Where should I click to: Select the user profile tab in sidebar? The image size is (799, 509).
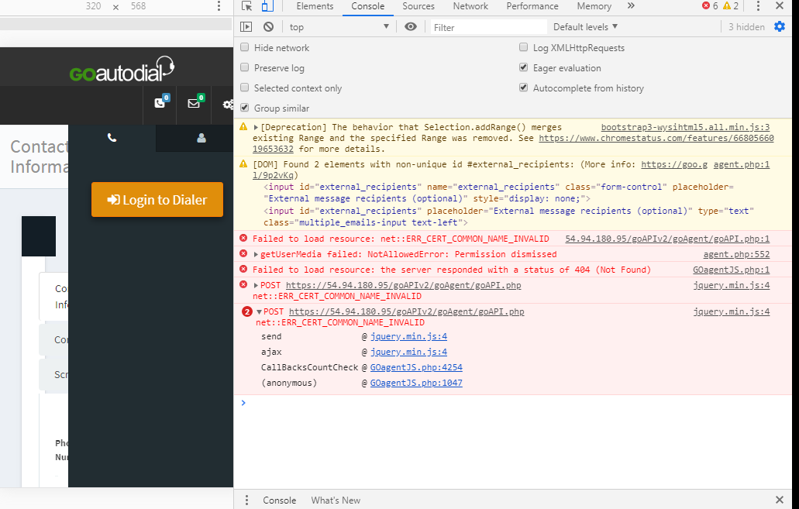click(x=201, y=138)
